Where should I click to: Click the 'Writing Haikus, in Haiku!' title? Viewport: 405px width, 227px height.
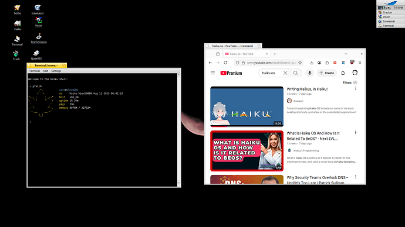pos(307,89)
